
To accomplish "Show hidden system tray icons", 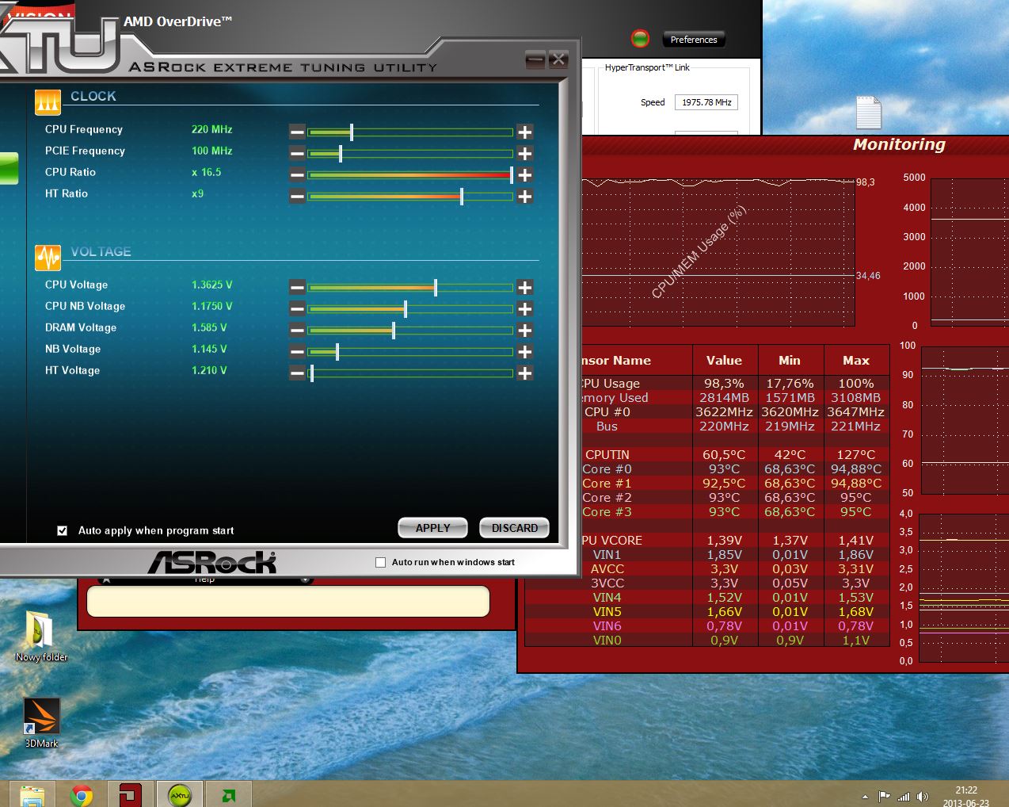I will [865, 797].
